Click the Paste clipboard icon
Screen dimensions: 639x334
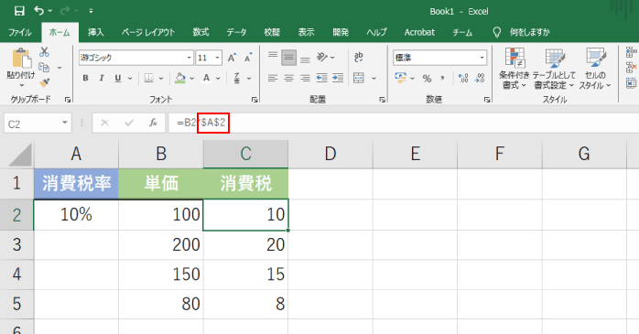tap(21, 59)
